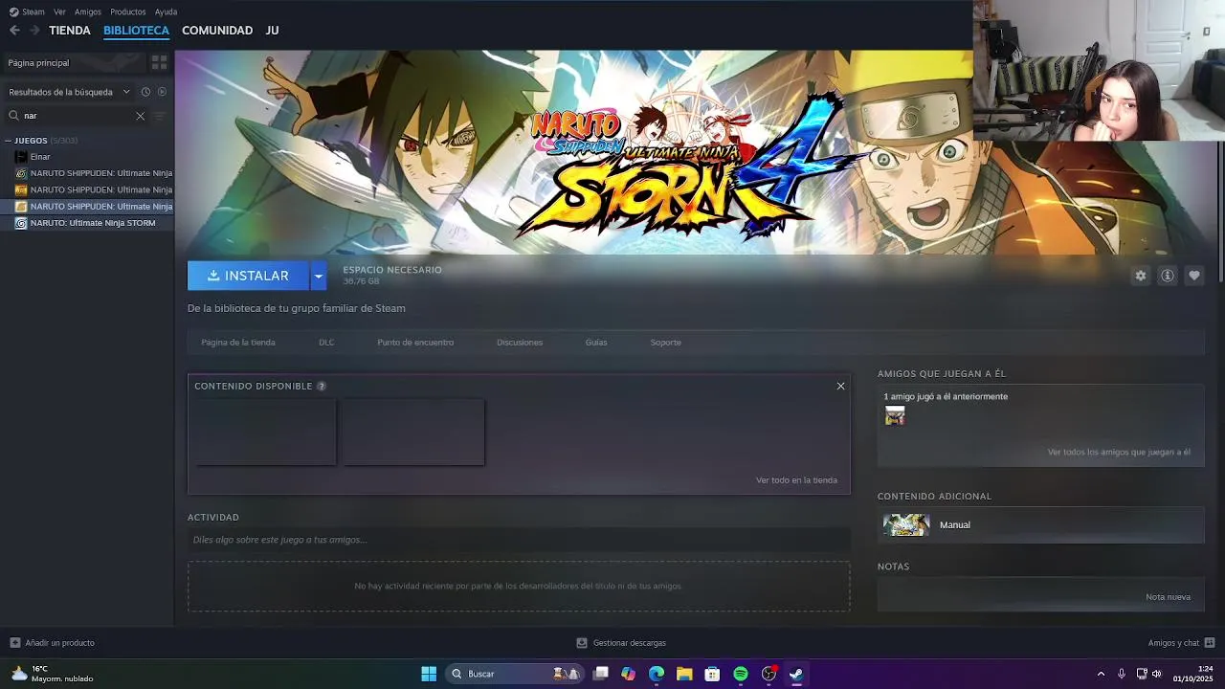
Task: Click the INSTALAR button
Action: click(x=248, y=276)
